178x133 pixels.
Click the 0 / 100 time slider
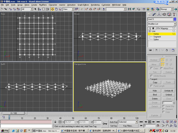[14, 113]
